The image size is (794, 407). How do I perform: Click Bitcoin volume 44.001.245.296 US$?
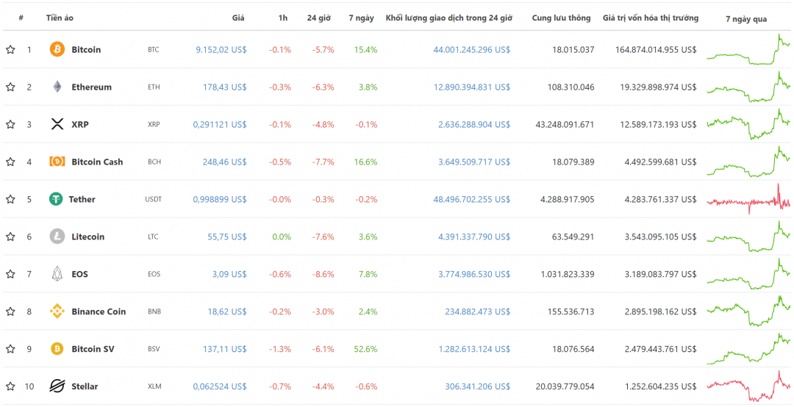[x=472, y=50]
